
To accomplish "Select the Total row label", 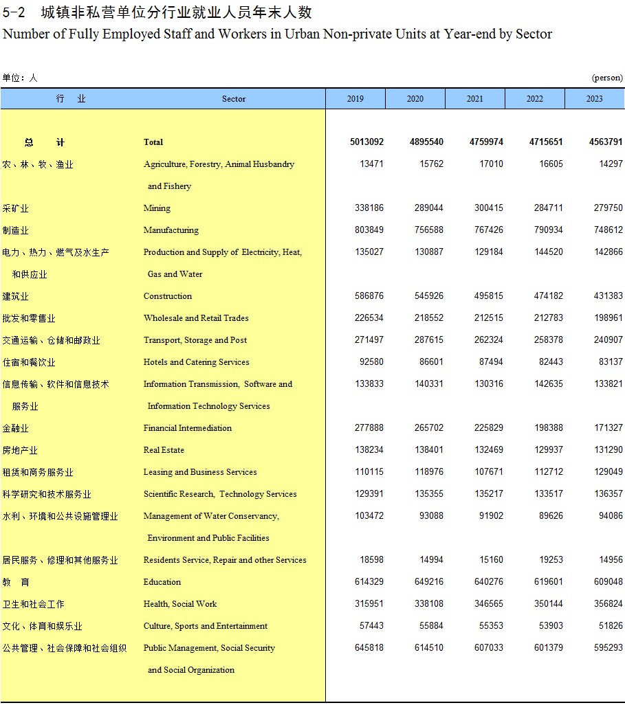I will [153, 142].
